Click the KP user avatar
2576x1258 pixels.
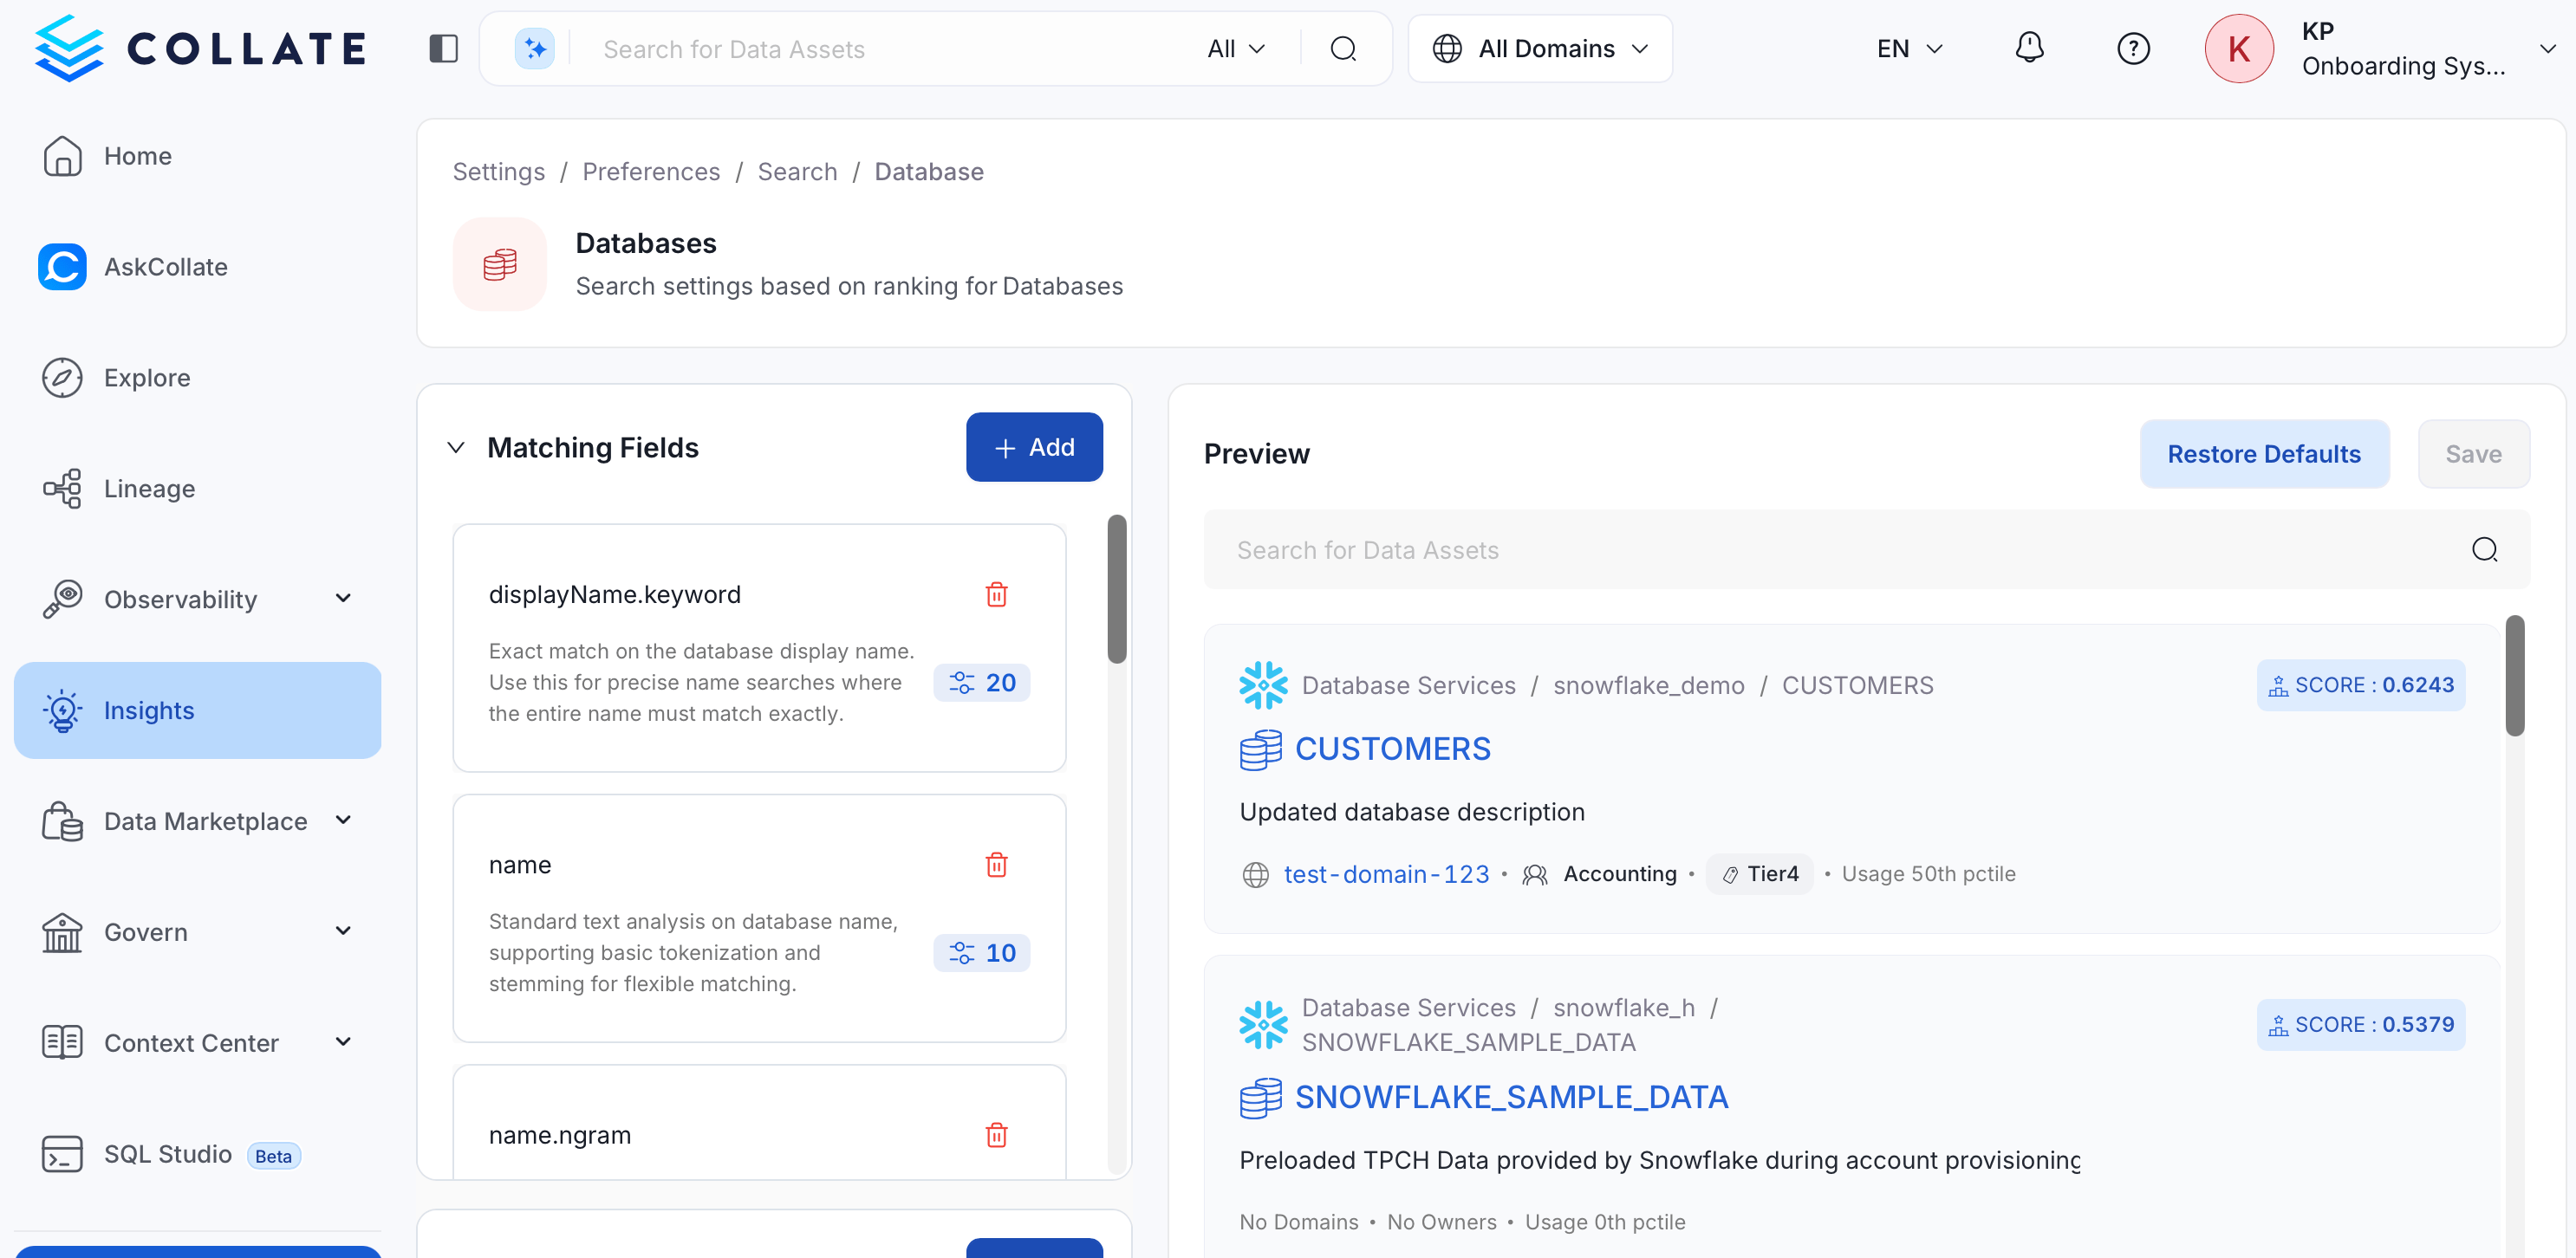click(x=2239, y=48)
